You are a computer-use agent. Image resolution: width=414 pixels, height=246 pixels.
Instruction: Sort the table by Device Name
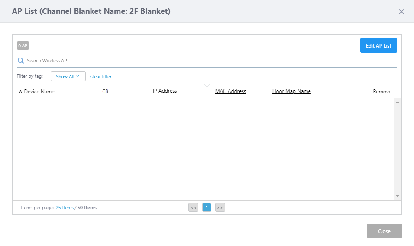[39, 92]
